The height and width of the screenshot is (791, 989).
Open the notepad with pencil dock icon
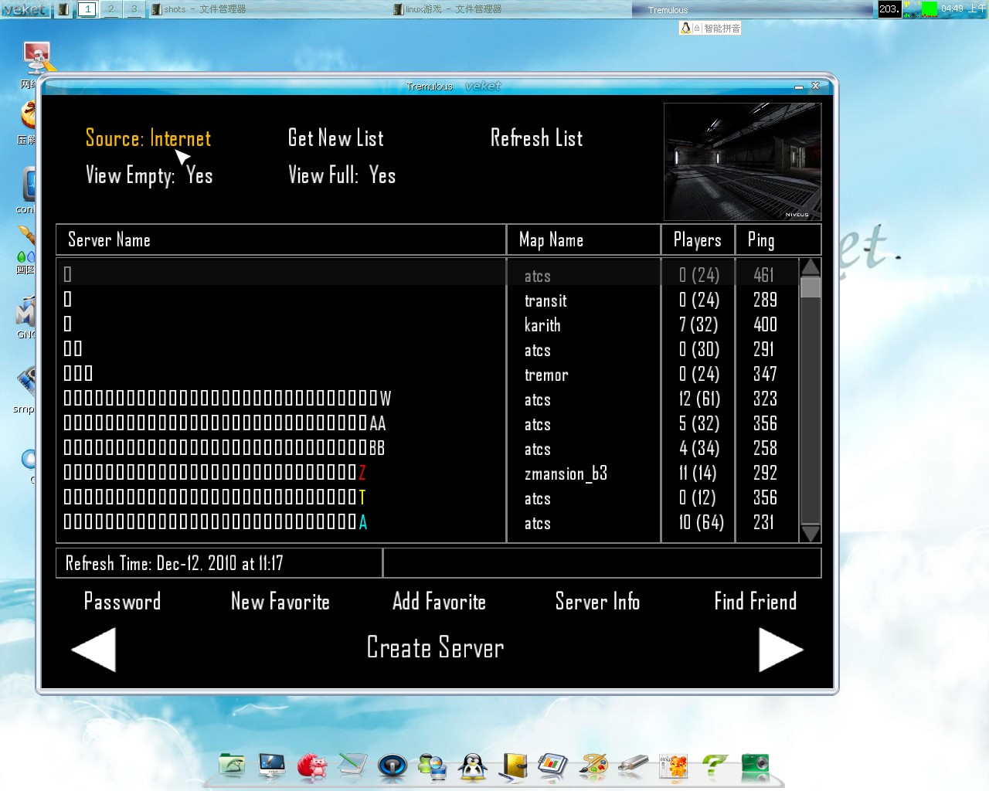pos(352,766)
